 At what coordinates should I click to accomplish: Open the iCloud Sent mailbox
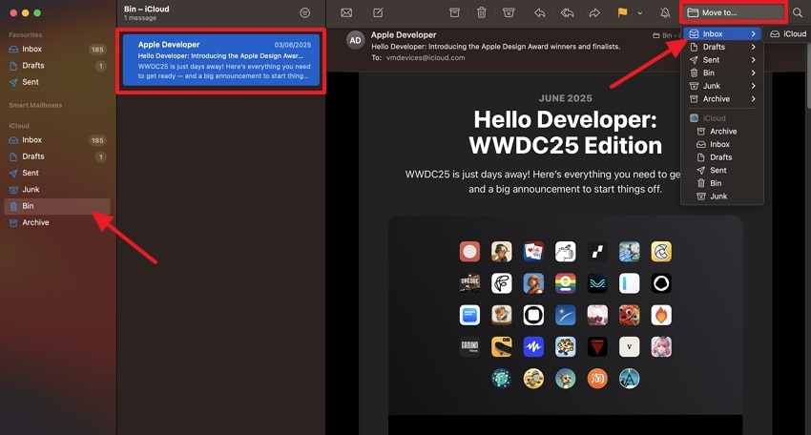pyautogui.click(x=57, y=174)
